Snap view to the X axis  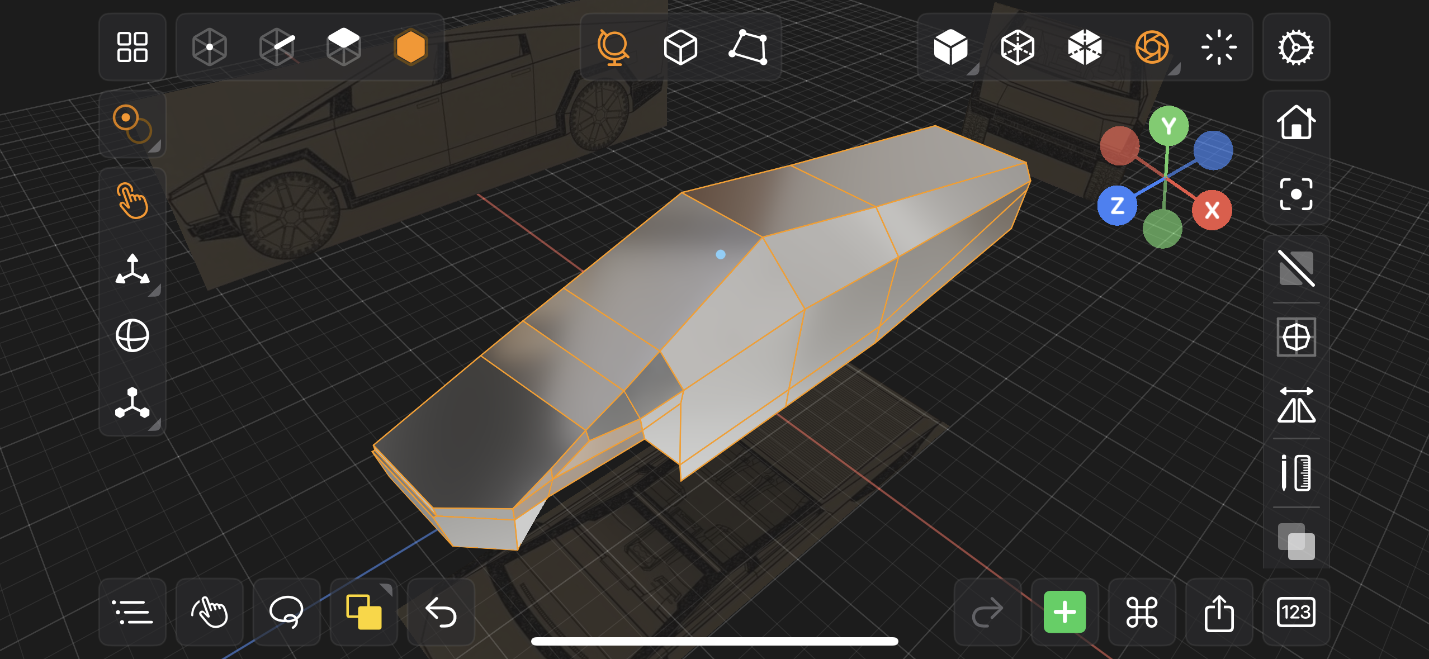click(1212, 210)
